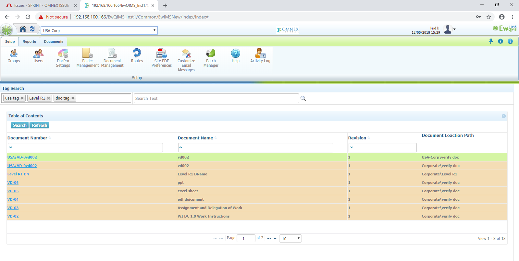Click the Refresh button
Screen dimensions: 519x261
tap(40, 125)
